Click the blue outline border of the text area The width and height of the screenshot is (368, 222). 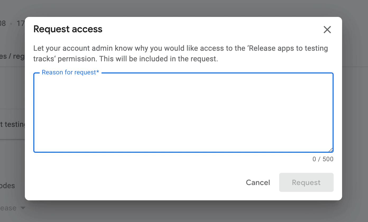click(x=183, y=152)
